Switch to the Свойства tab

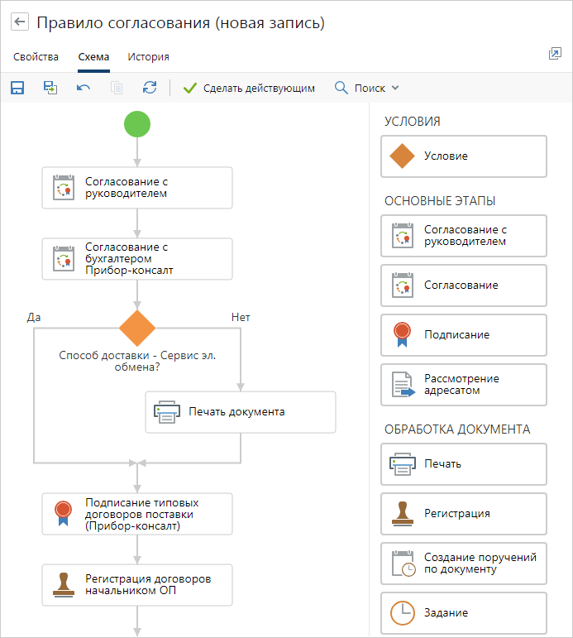[x=36, y=57]
